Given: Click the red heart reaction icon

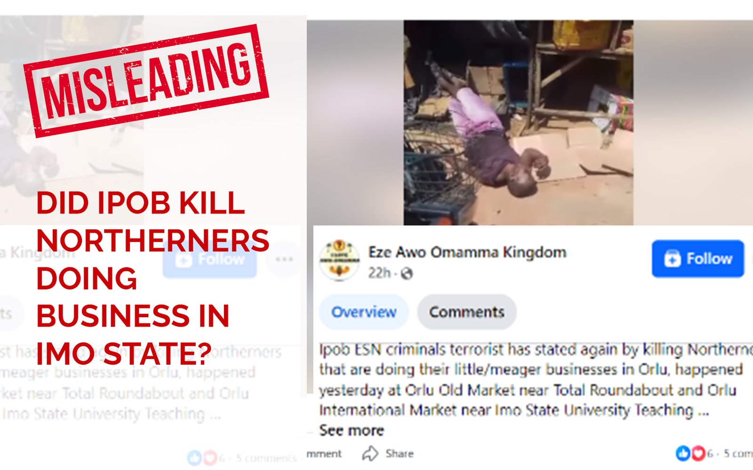Looking at the screenshot, I should pyautogui.click(x=698, y=453).
